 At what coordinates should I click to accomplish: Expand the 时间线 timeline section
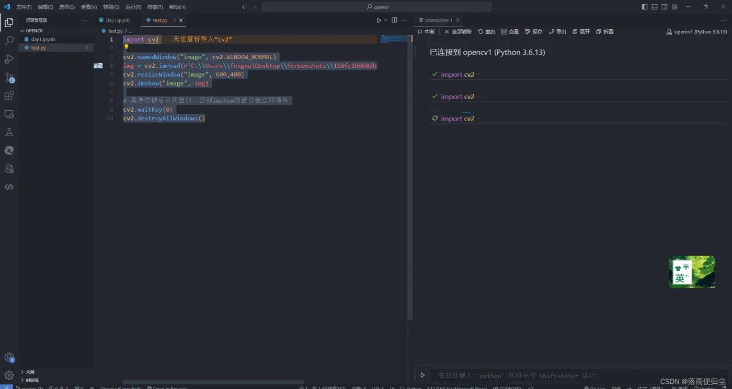[32, 380]
